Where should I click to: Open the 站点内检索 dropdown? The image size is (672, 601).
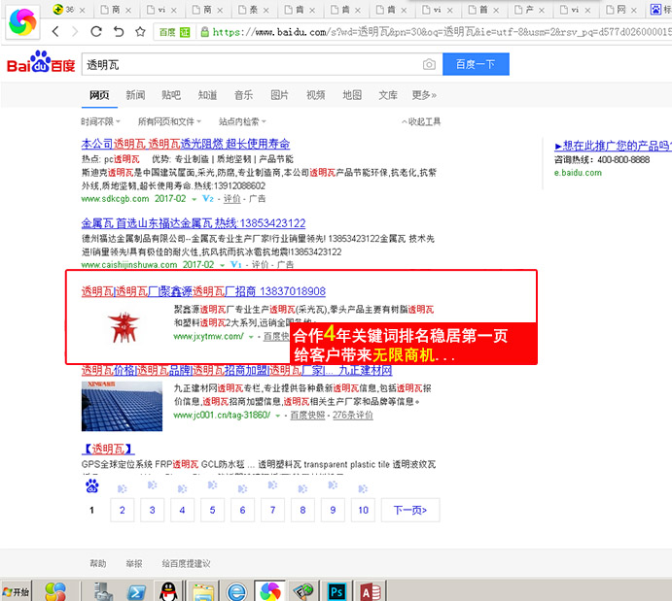(x=242, y=122)
